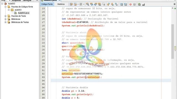Click the editor scrollbar up arrow
The width and height of the screenshot is (177, 99).
tap(173, 8)
